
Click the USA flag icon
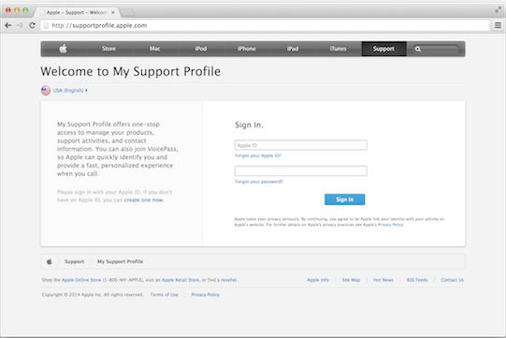pyautogui.click(x=46, y=91)
